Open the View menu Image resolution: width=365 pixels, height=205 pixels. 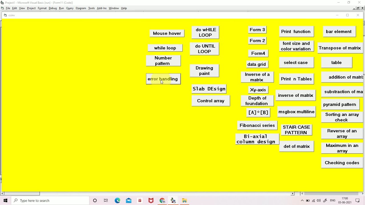pyautogui.click(x=22, y=8)
